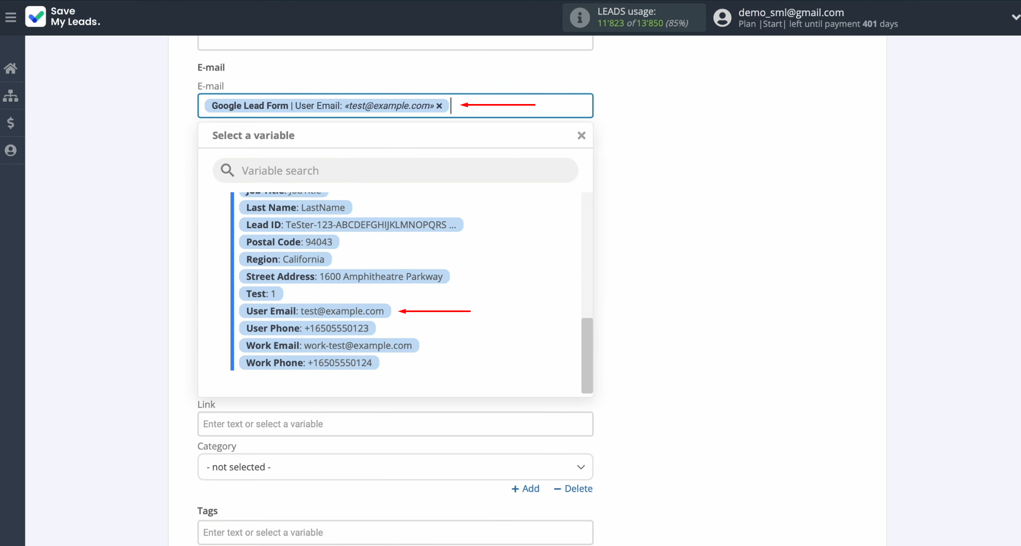Click the Tags input field
The width and height of the screenshot is (1021, 546).
pos(395,533)
